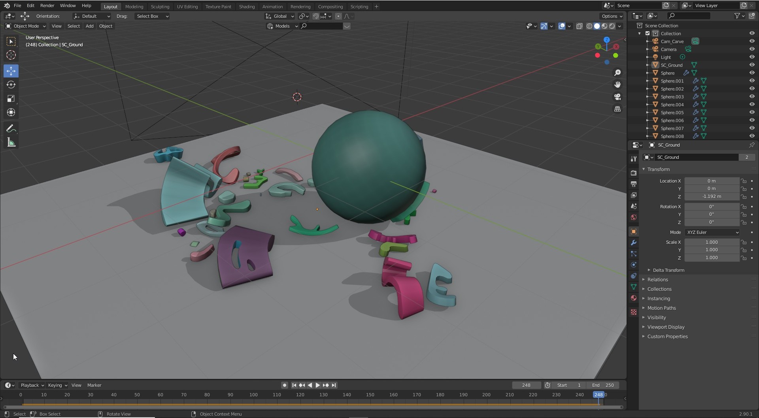This screenshot has width=759, height=418.
Task: Open the Modifiers wrench tab
Action: (x=634, y=243)
